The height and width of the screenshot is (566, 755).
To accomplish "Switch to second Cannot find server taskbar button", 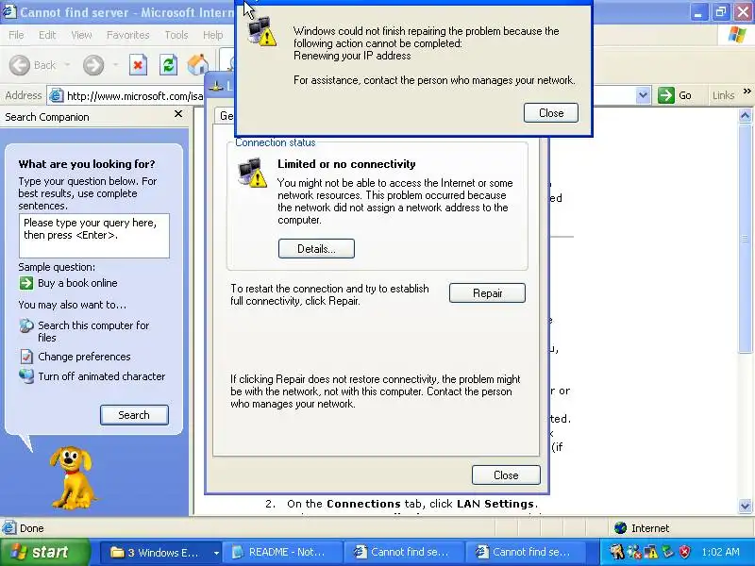I will pos(526,552).
